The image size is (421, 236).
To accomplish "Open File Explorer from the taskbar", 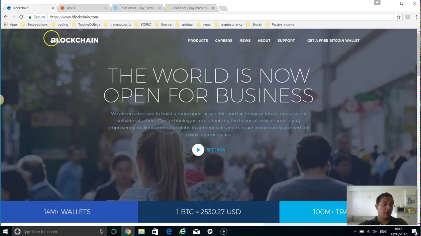I will click(141, 231).
